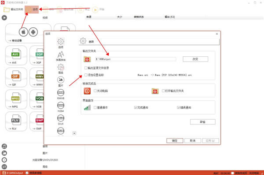The height and width of the screenshot is (175, 264).
Task: Check open output folder after conversion
Action: pos(163,91)
